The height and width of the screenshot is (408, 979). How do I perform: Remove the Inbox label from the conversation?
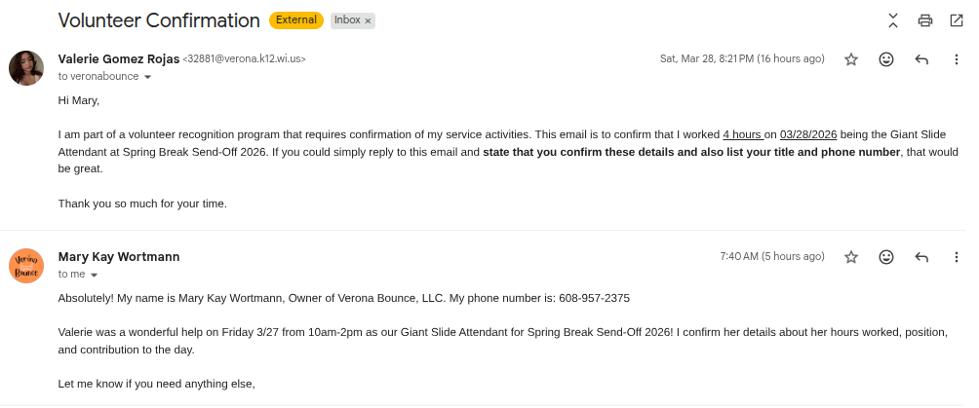tap(368, 20)
